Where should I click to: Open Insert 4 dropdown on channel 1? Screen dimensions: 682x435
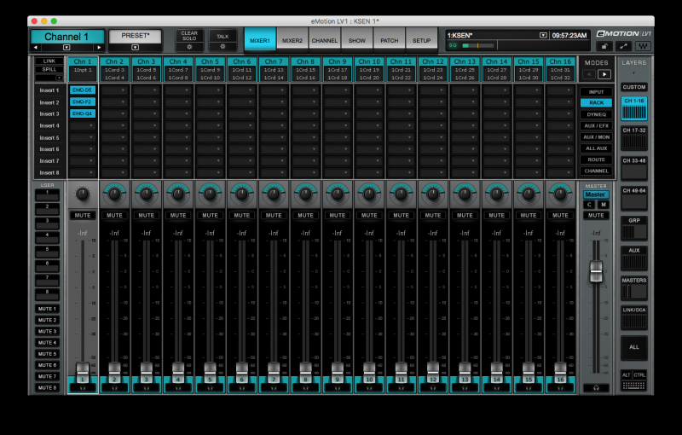[x=83, y=125]
